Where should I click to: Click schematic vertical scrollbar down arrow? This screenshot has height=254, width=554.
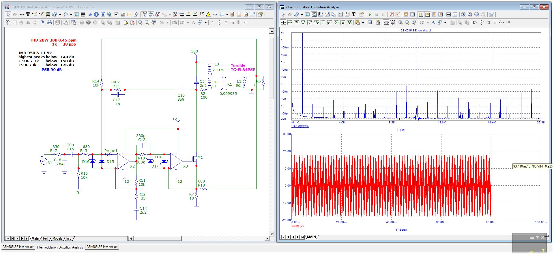(x=272, y=234)
